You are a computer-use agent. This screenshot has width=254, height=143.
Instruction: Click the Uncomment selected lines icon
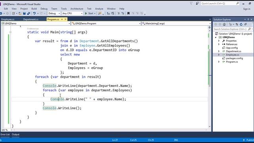[123, 14]
